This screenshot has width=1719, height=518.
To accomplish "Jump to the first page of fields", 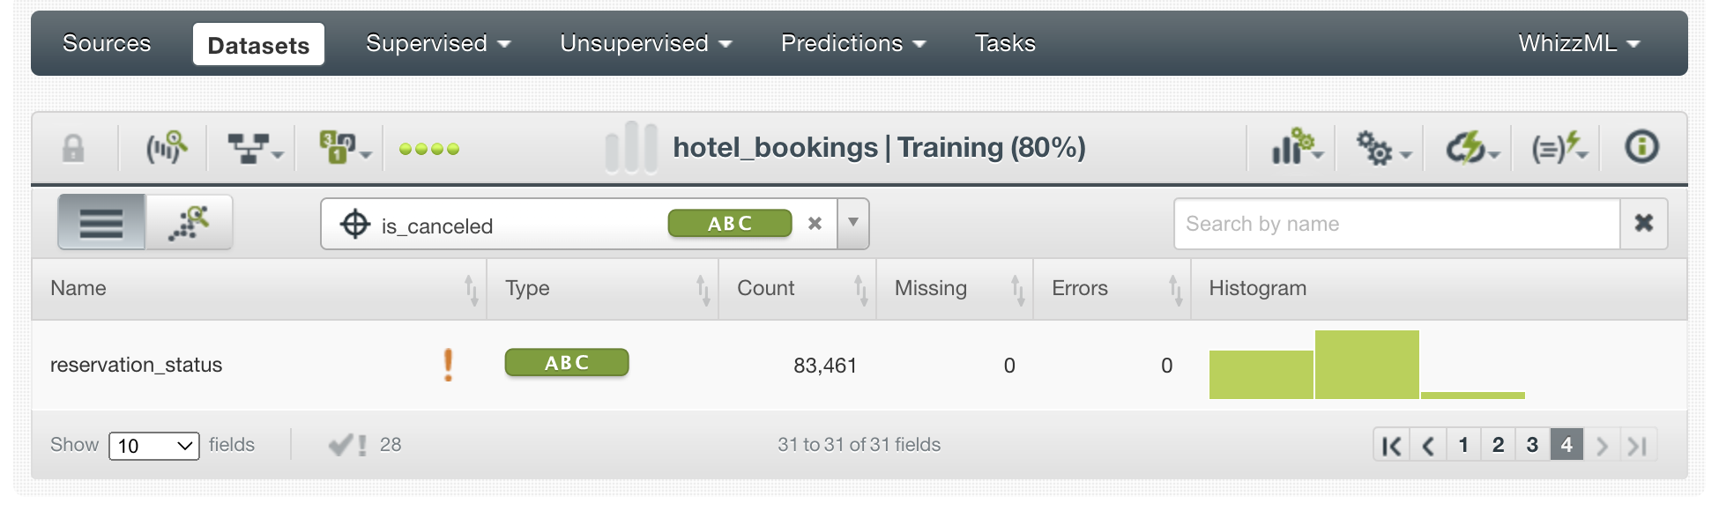I will (1391, 445).
